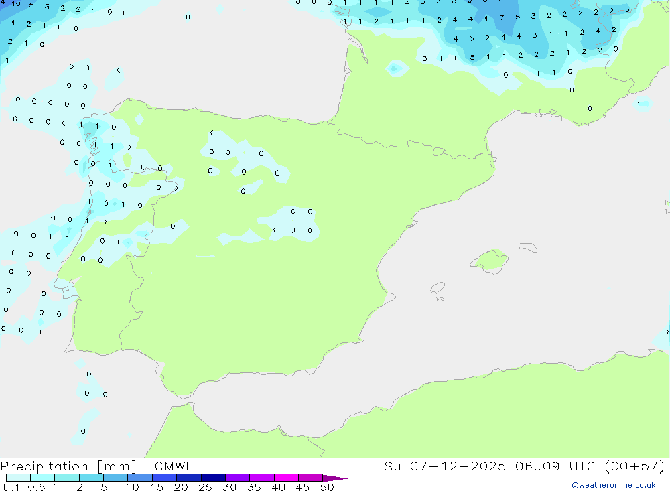Click the '10' label under the legend bar
The image size is (670, 491).
click(x=132, y=487)
